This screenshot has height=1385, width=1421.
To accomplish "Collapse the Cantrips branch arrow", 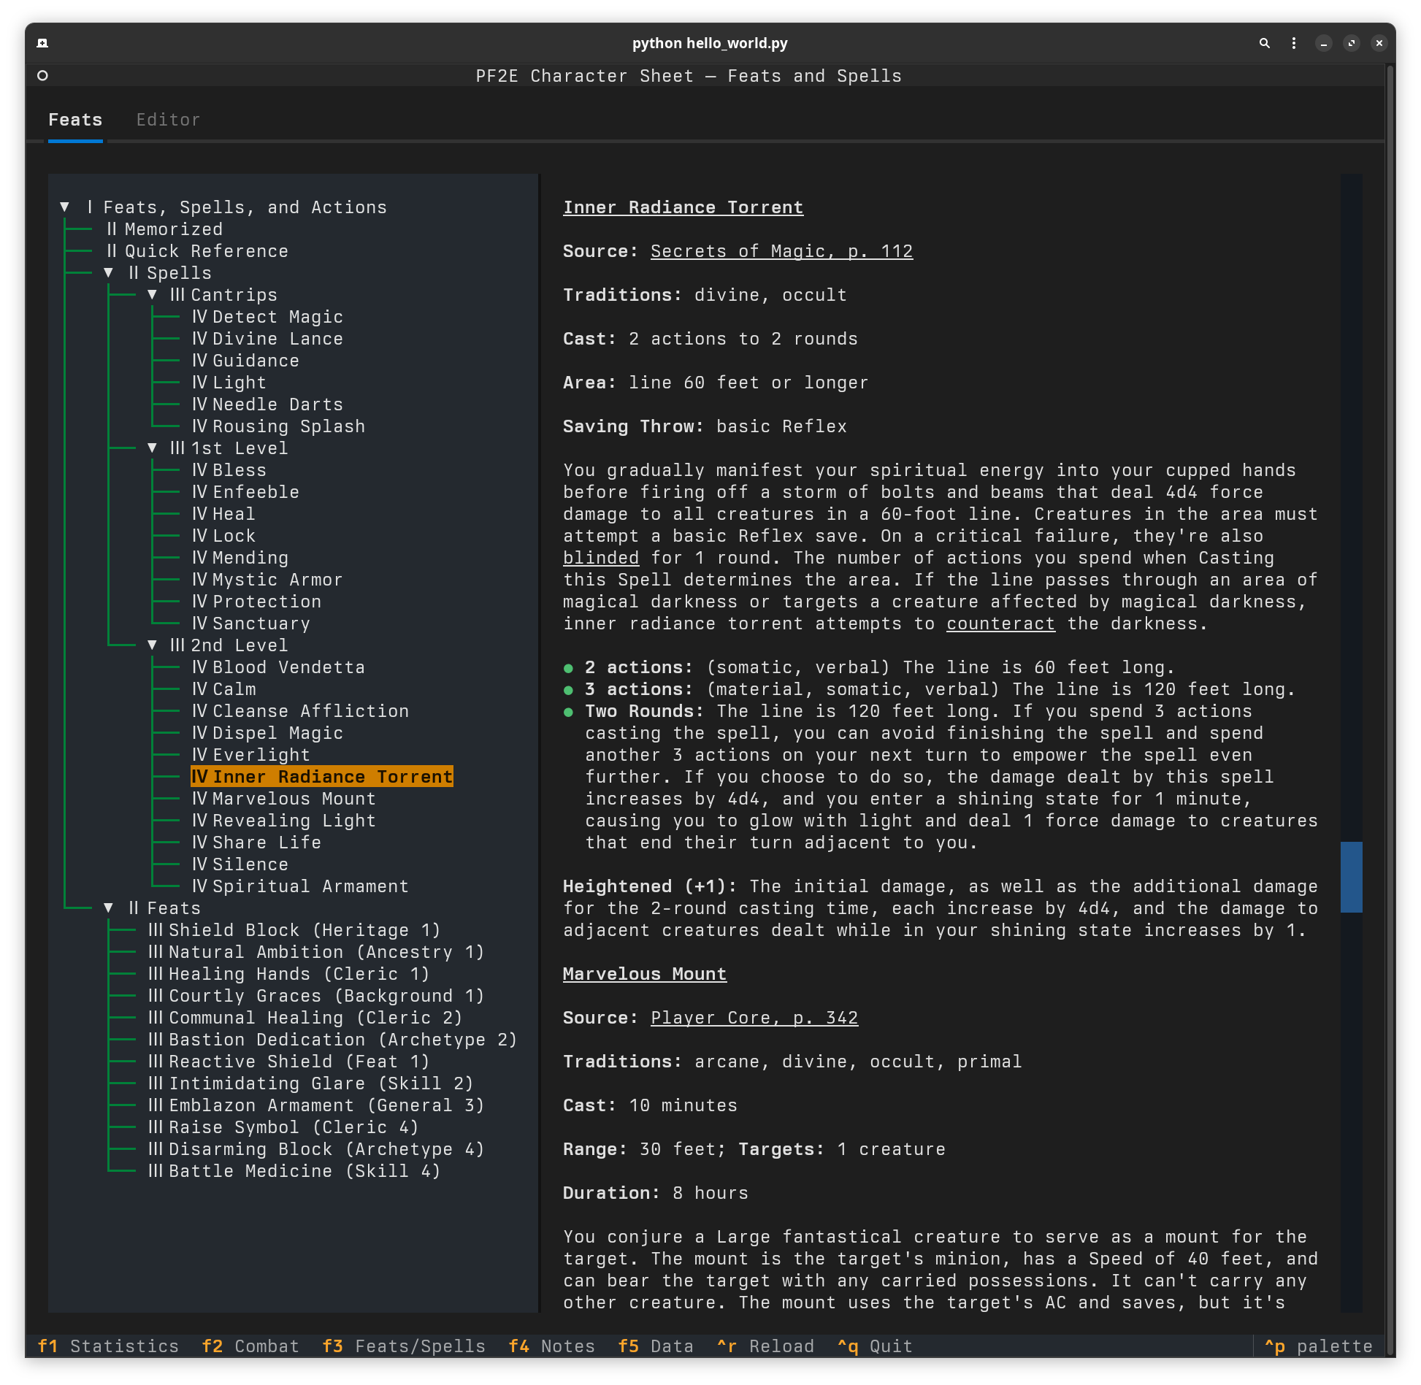I will [153, 295].
